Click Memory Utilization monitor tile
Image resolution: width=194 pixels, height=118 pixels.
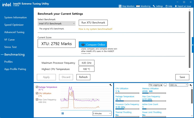(x=154, y=90)
